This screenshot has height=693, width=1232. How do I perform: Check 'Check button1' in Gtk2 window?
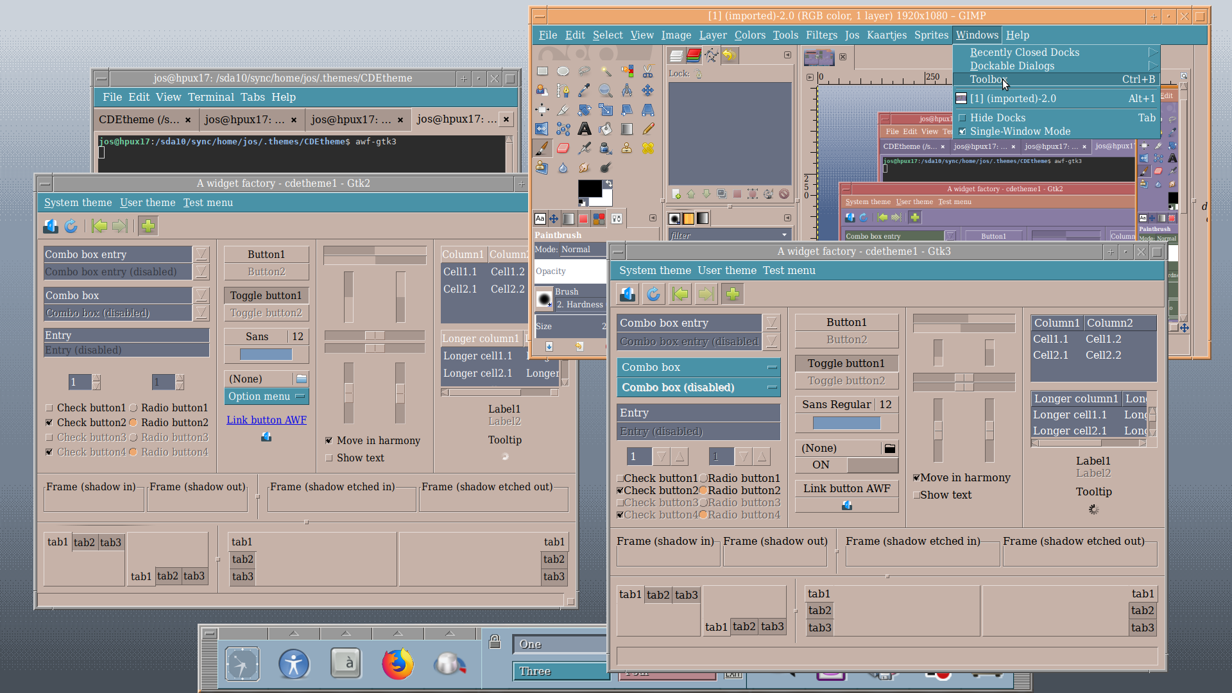pyautogui.click(x=86, y=408)
